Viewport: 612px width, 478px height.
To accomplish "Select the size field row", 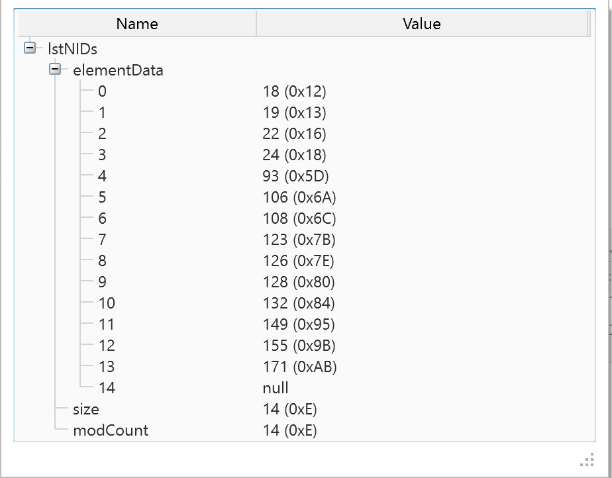I will tap(86, 409).
